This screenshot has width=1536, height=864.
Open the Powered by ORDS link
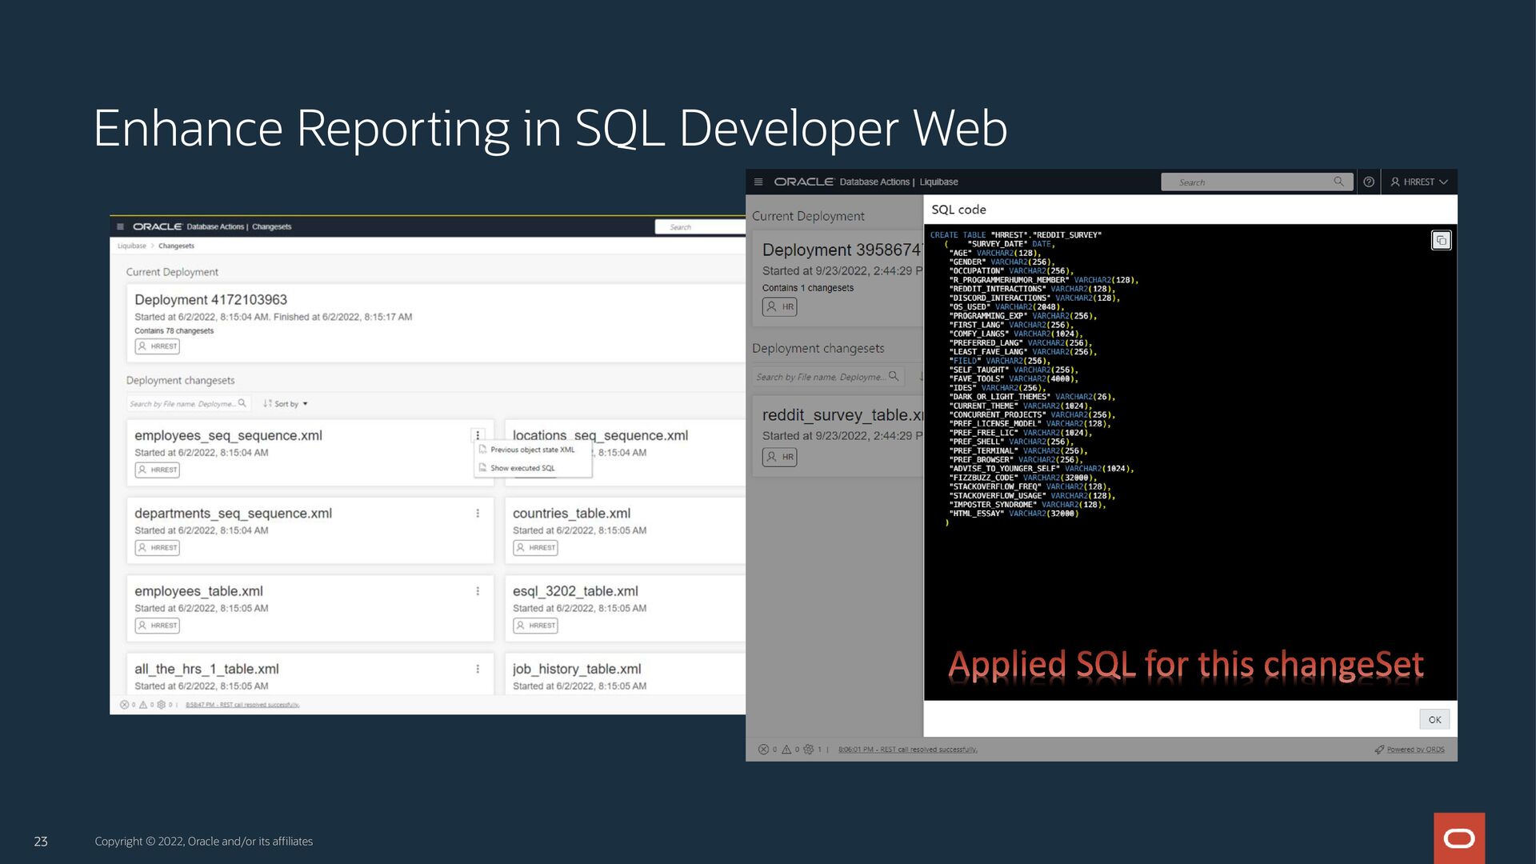[1416, 750]
